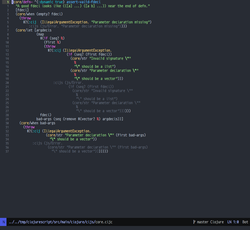Click 'throw' on relative line 4
This screenshot has height=230, width=250.
26,18
